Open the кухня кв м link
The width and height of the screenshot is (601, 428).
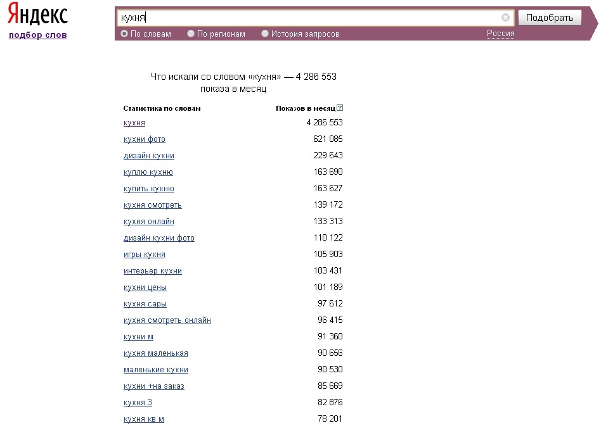point(144,419)
